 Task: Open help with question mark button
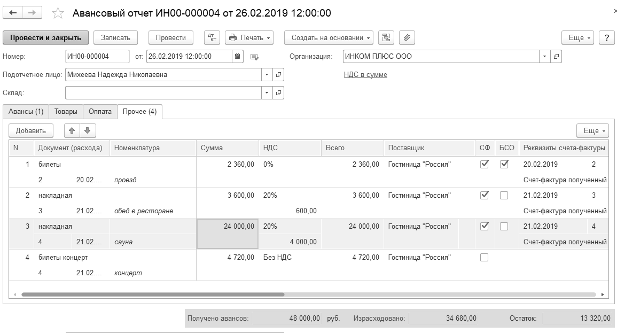coord(607,38)
